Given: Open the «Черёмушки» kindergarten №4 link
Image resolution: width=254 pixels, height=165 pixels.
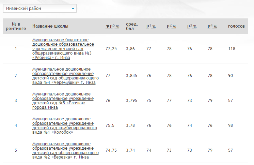Looking at the screenshot, I should [x=65, y=76].
